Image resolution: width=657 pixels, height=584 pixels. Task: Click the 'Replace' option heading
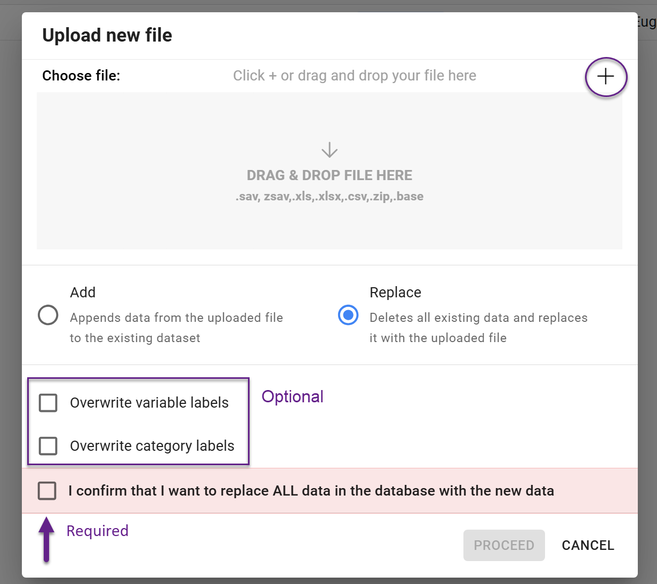395,293
